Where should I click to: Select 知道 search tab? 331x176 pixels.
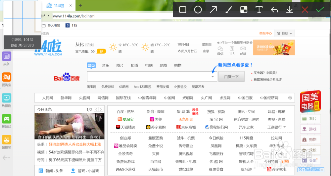[x=134, y=66]
